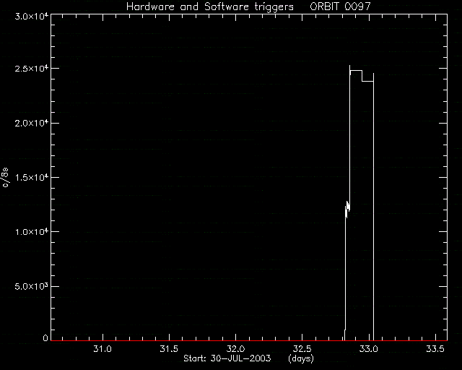Click the y-axis label 5.0×10³
The height and width of the screenshot is (370, 462).
(32, 286)
